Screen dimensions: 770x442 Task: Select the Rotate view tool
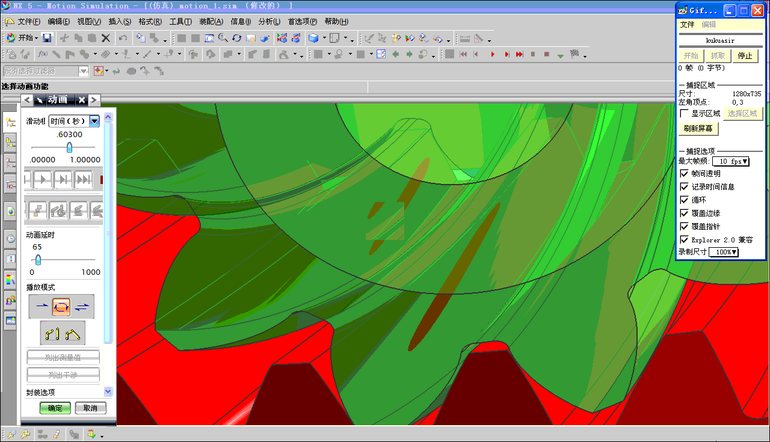click(237, 38)
